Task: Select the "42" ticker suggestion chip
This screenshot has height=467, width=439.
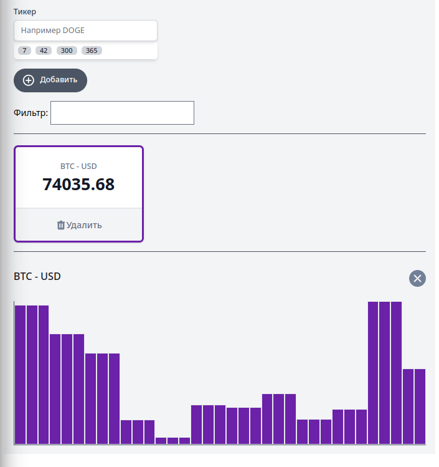Action: [x=44, y=51]
